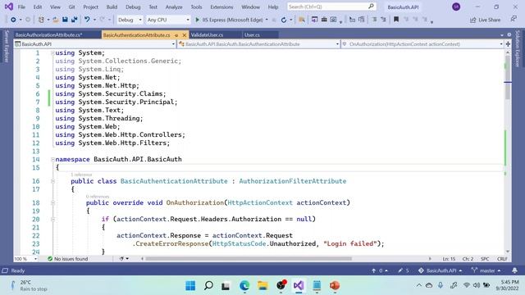
Task: Click the Navigate Backward toolbar button
Action: point(13,20)
